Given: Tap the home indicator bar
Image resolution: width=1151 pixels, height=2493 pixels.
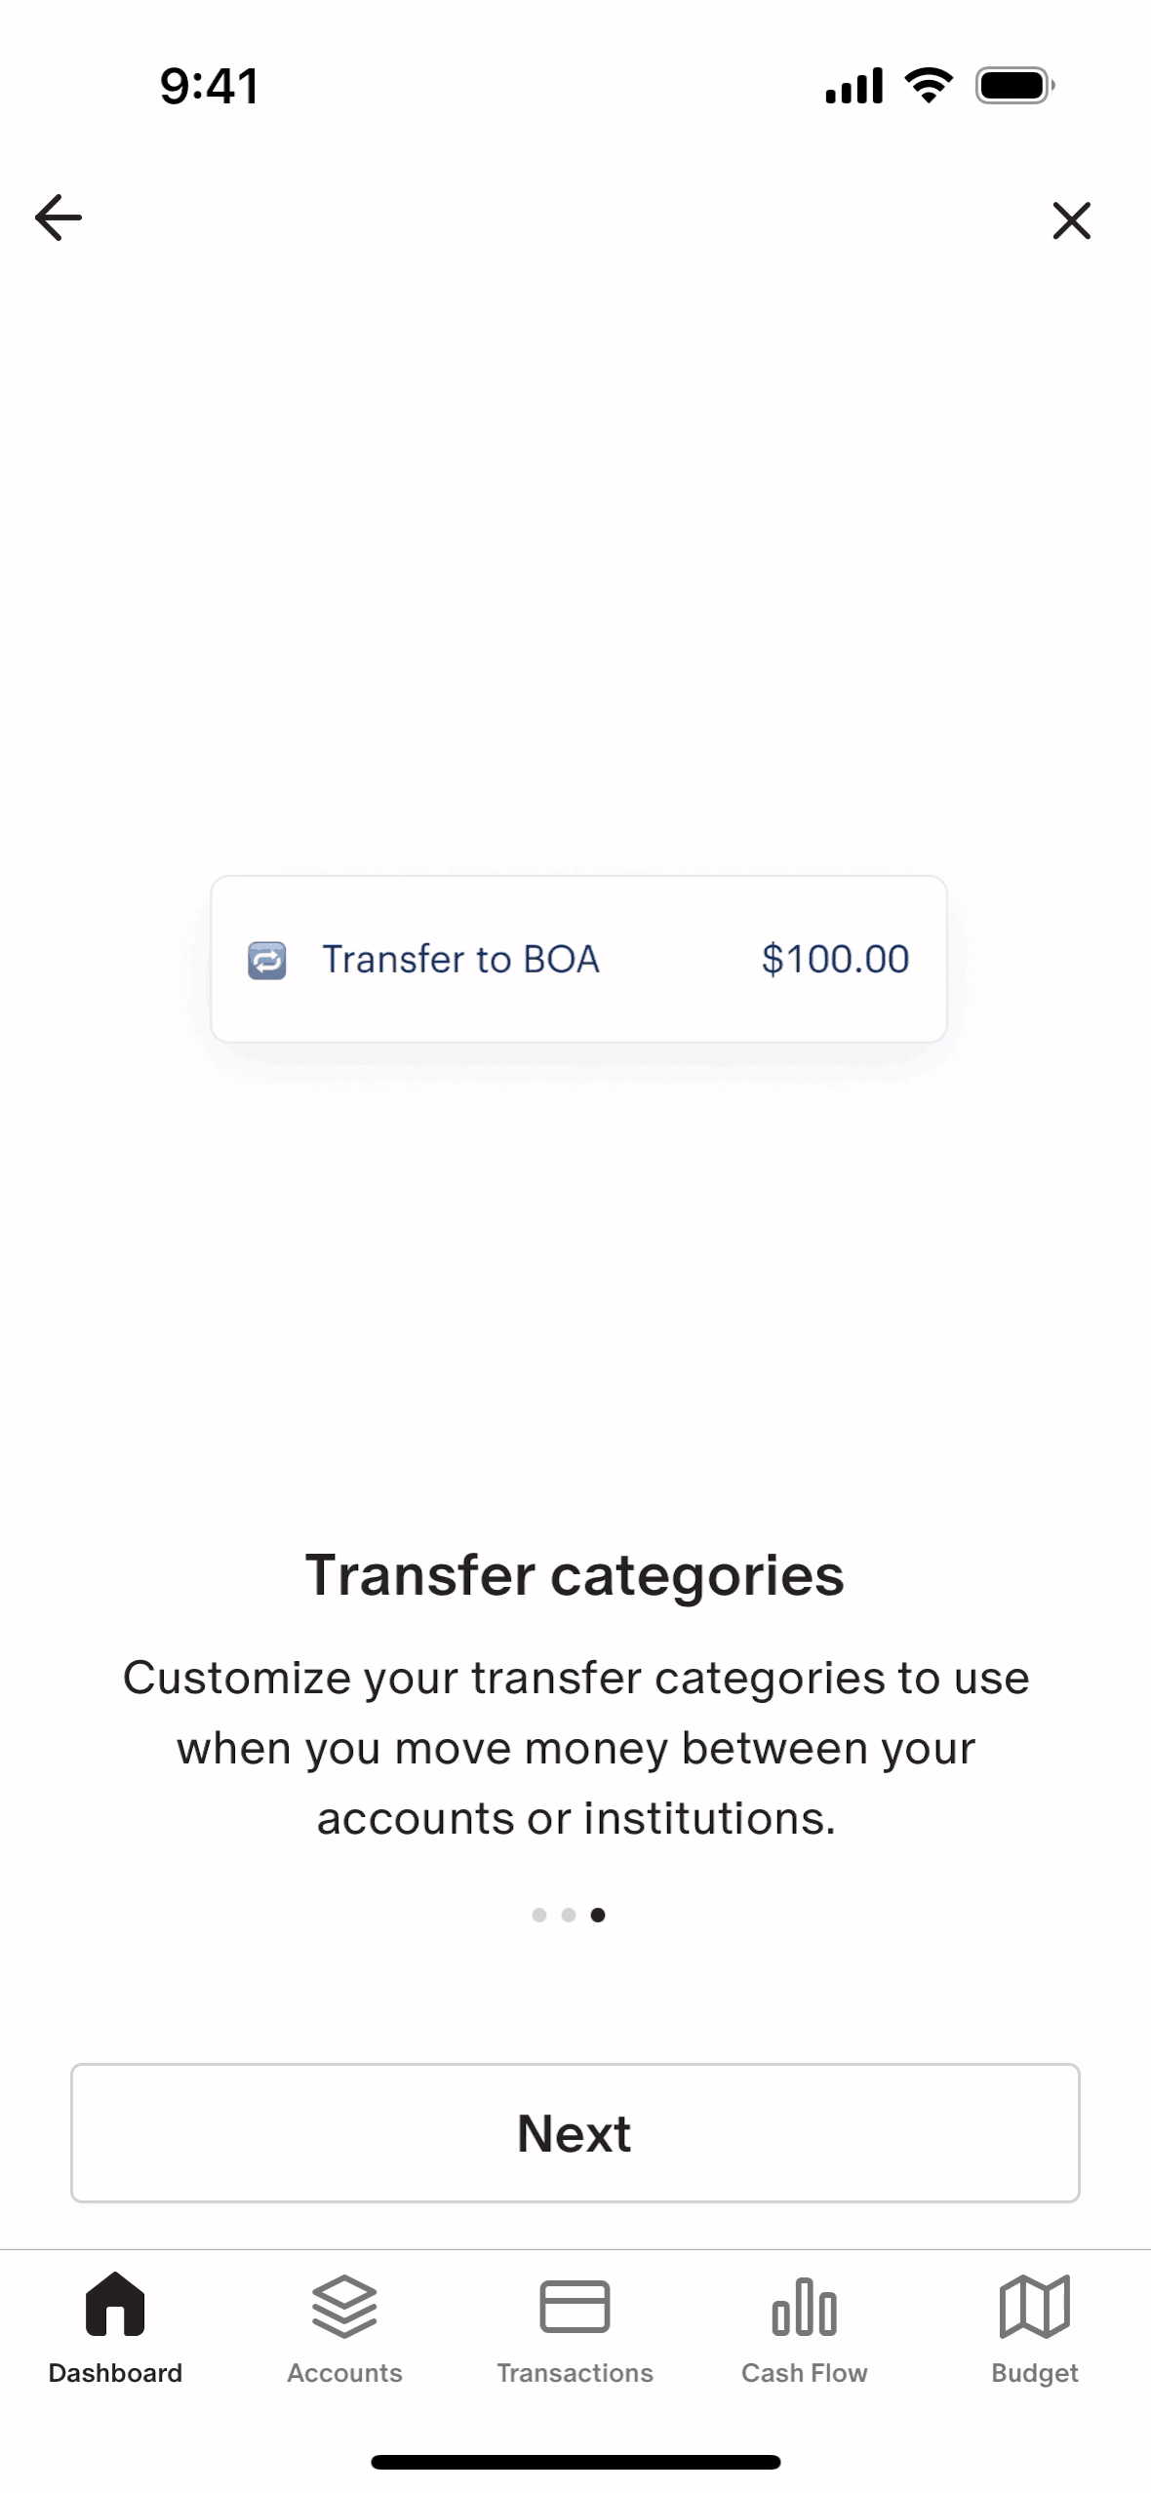Looking at the screenshot, I should pos(575,2462).
